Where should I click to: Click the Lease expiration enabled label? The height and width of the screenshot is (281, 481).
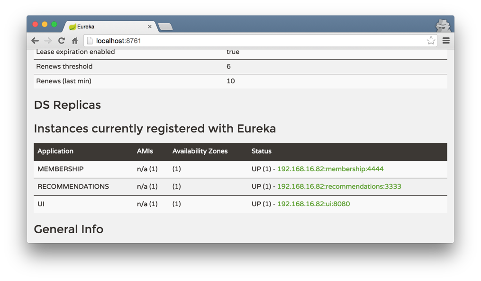(x=75, y=52)
